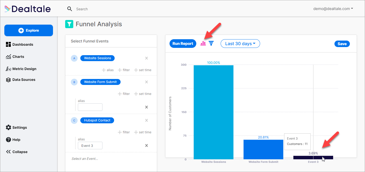
Task: Click the Number of Customers axis title
Action: point(170,113)
